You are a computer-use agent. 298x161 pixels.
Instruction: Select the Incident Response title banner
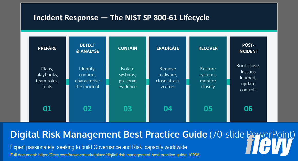(x=148, y=17)
